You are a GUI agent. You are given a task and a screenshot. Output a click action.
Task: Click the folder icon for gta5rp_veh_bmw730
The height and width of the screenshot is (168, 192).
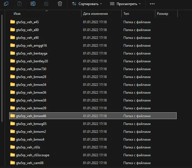tap(12, 69)
